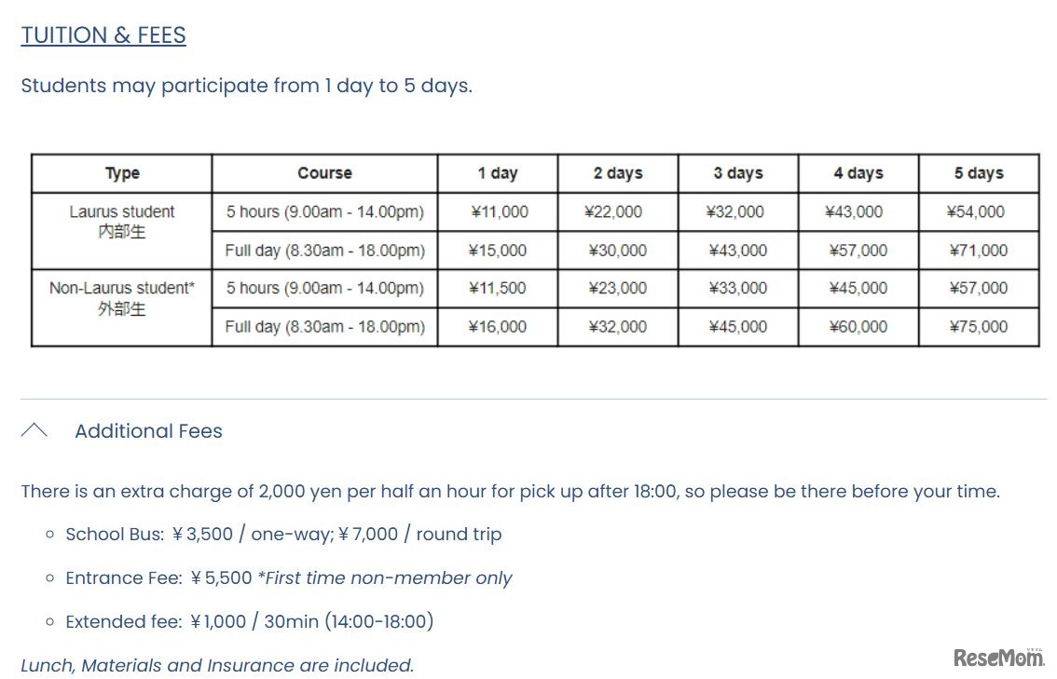Click the ReseMom logo
This screenshot has height=679, width=1057.
pyautogui.click(x=998, y=658)
